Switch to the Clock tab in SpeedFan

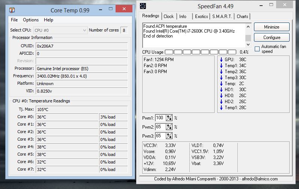click(169, 16)
